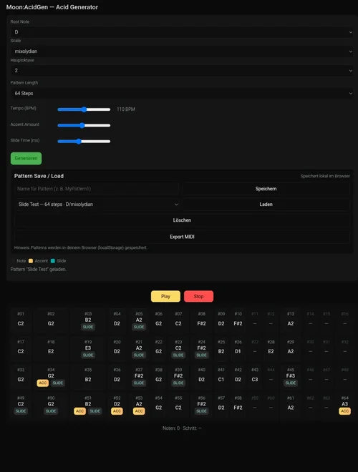Click the 'Moon:AcidGen — Acid Generator' title
The height and width of the screenshot is (472, 358).
52,7
